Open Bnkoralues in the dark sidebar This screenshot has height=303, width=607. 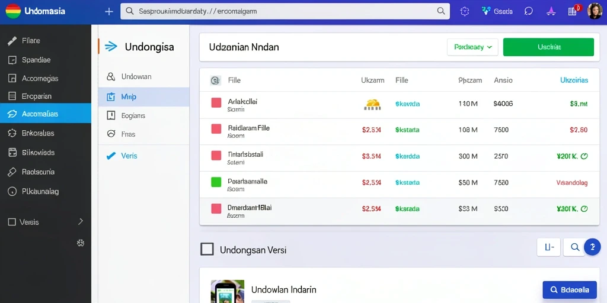point(45,133)
